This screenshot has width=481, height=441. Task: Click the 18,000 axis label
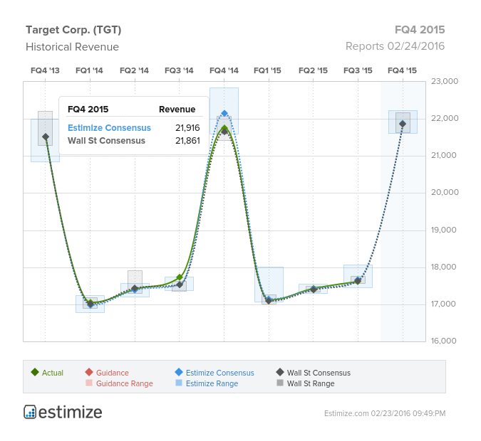pos(443,267)
